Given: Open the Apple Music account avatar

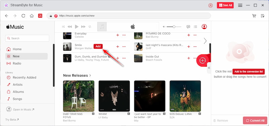Looking at the screenshot, I should point(204,27).
